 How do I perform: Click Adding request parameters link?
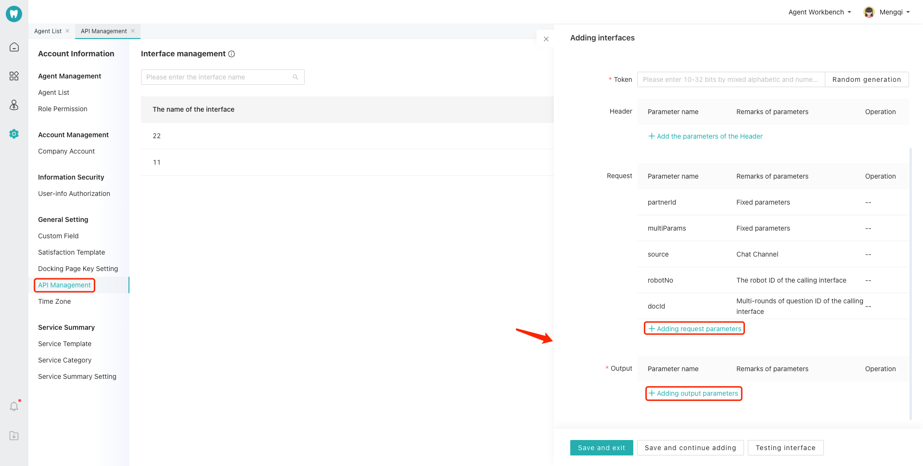point(694,328)
